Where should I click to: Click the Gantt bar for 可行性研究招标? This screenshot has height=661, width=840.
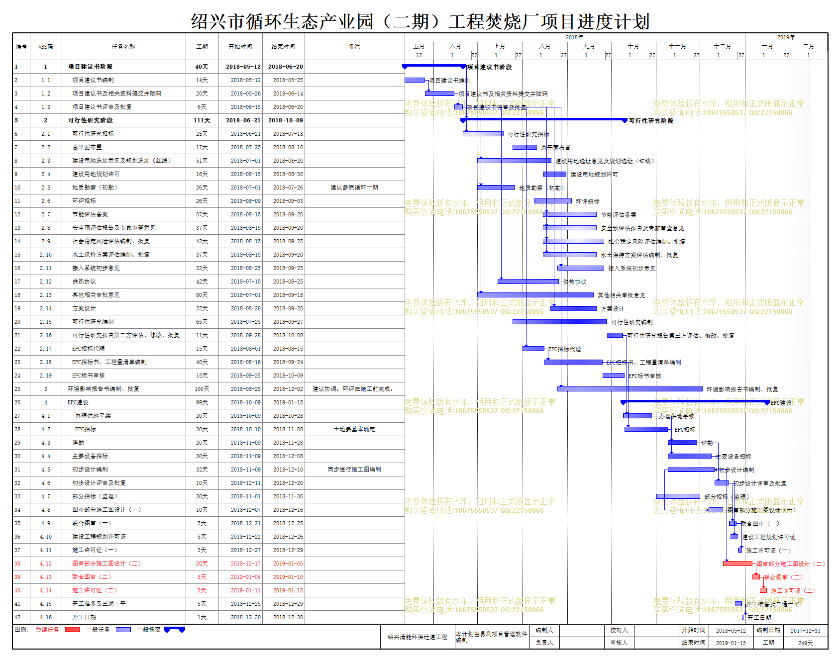[483, 134]
